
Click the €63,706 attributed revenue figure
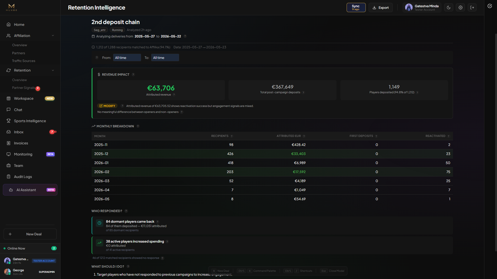coord(161,88)
